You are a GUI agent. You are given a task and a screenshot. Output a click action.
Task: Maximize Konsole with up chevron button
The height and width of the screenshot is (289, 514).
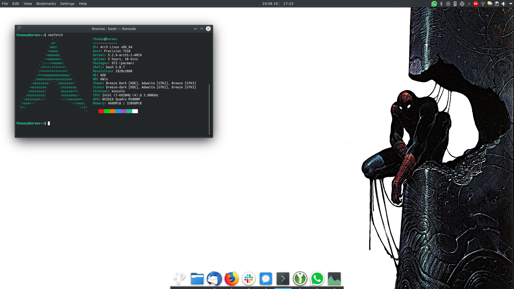[202, 29]
